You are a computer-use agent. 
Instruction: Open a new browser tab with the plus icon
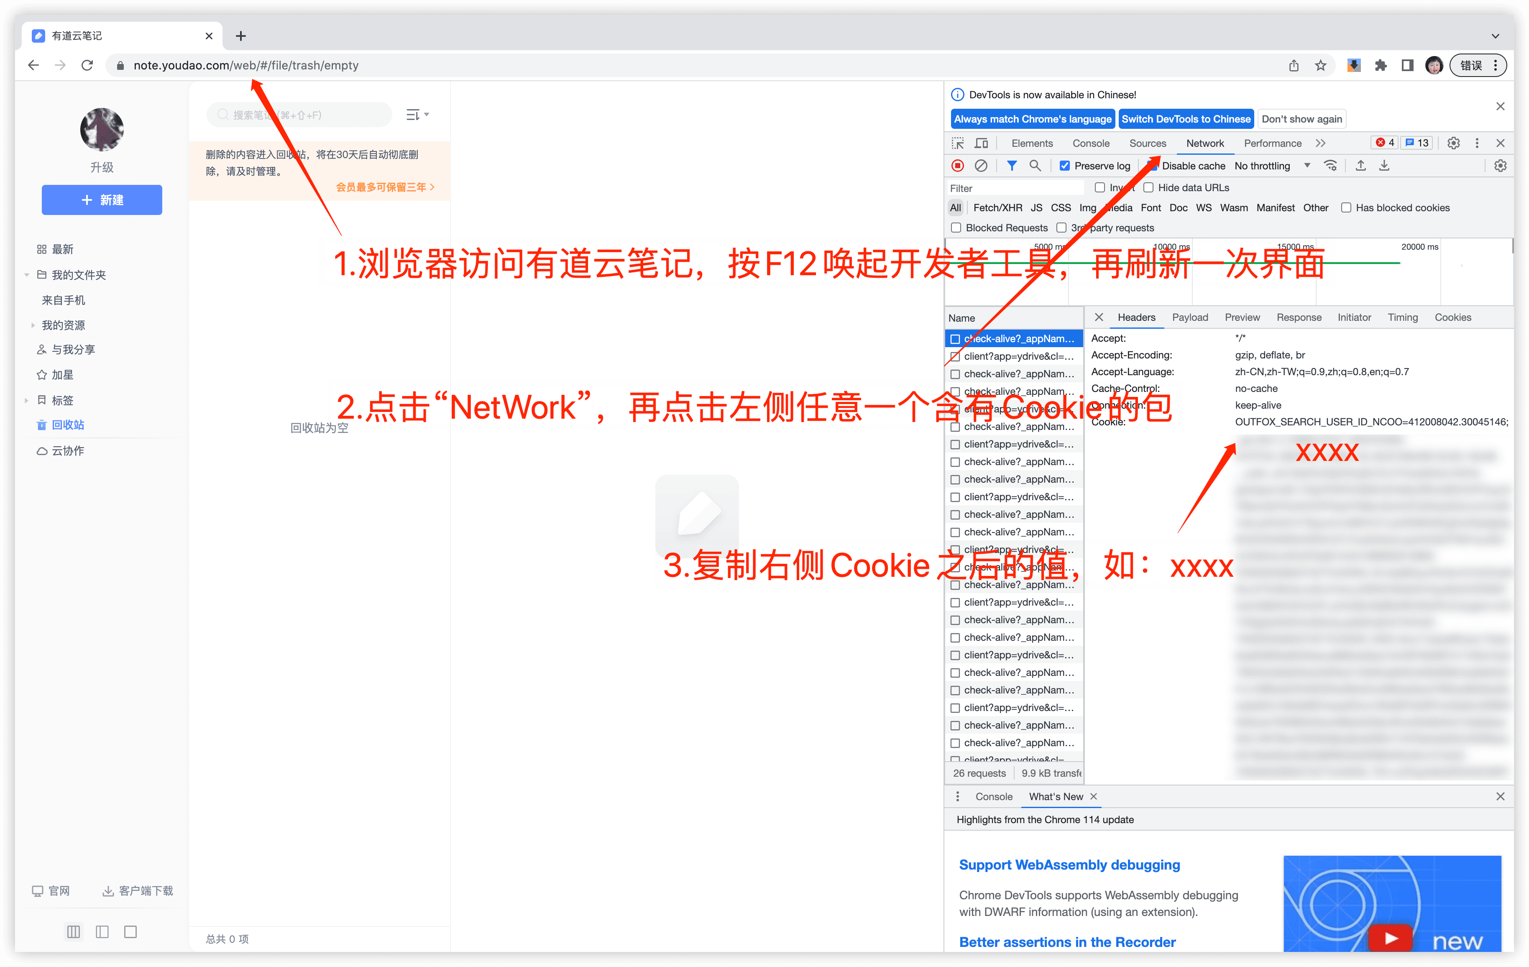click(x=240, y=36)
